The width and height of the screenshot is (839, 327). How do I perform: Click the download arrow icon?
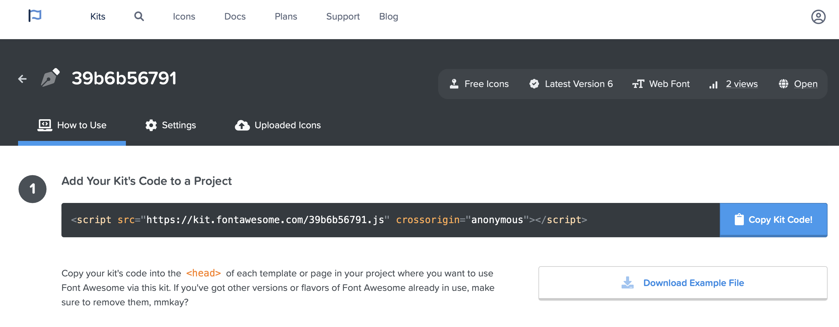point(627,283)
